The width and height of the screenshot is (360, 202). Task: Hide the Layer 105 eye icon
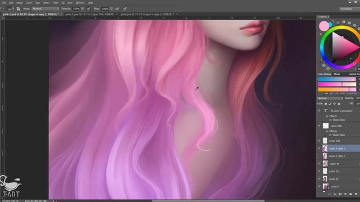[319, 141]
